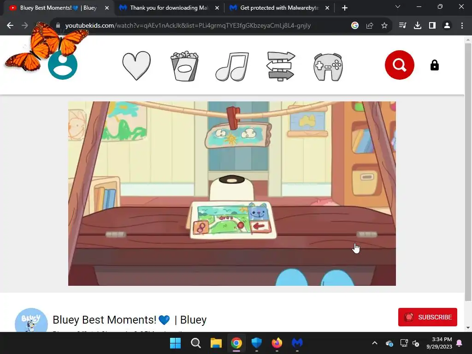Open Chrome downloads icon
This screenshot has height=354, width=472.
pos(418,26)
